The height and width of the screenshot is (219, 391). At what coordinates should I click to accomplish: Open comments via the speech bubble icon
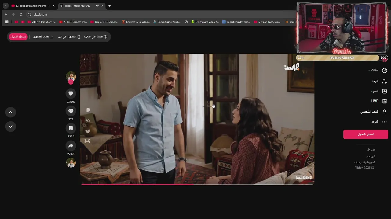pos(71,111)
